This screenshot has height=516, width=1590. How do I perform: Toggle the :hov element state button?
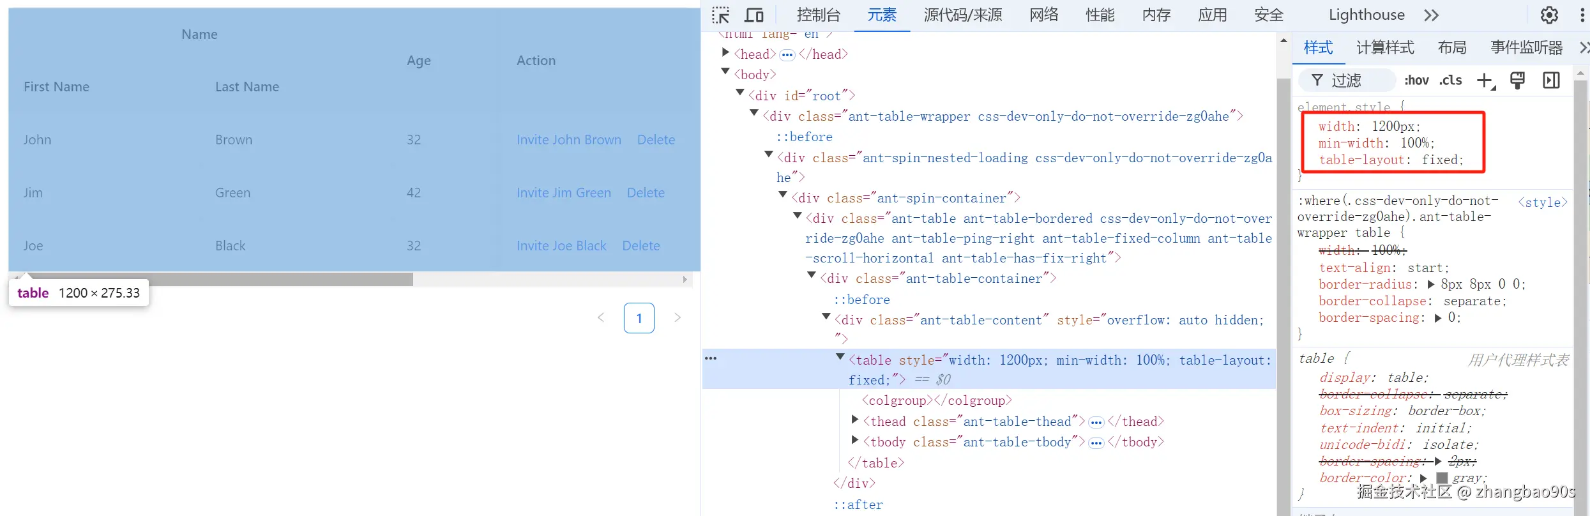pyautogui.click(x=1416, y=80)
